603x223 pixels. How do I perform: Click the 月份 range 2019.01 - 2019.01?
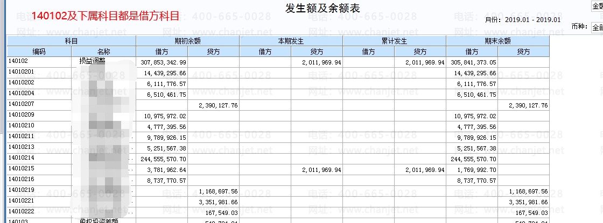pyautogui.click(x=532, y=19)
